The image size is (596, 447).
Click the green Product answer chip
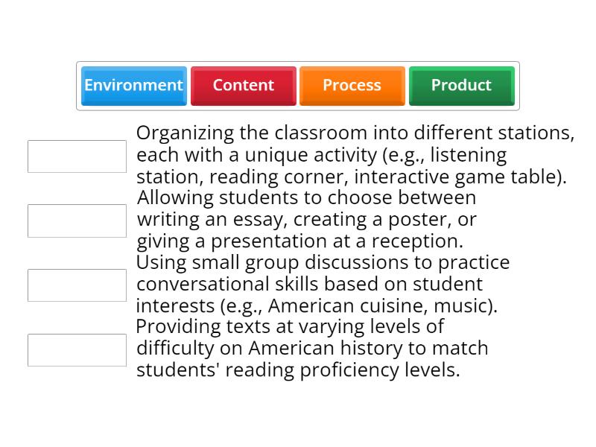click(461, 86)
